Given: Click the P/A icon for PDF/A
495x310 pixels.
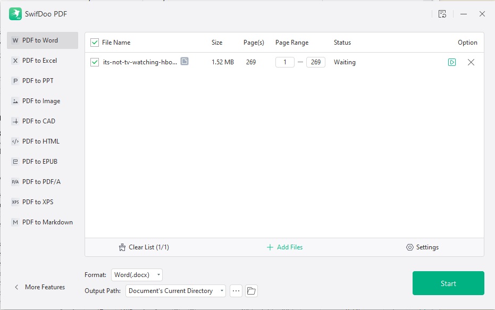Looking at the screenshot, I should point(15,182).
